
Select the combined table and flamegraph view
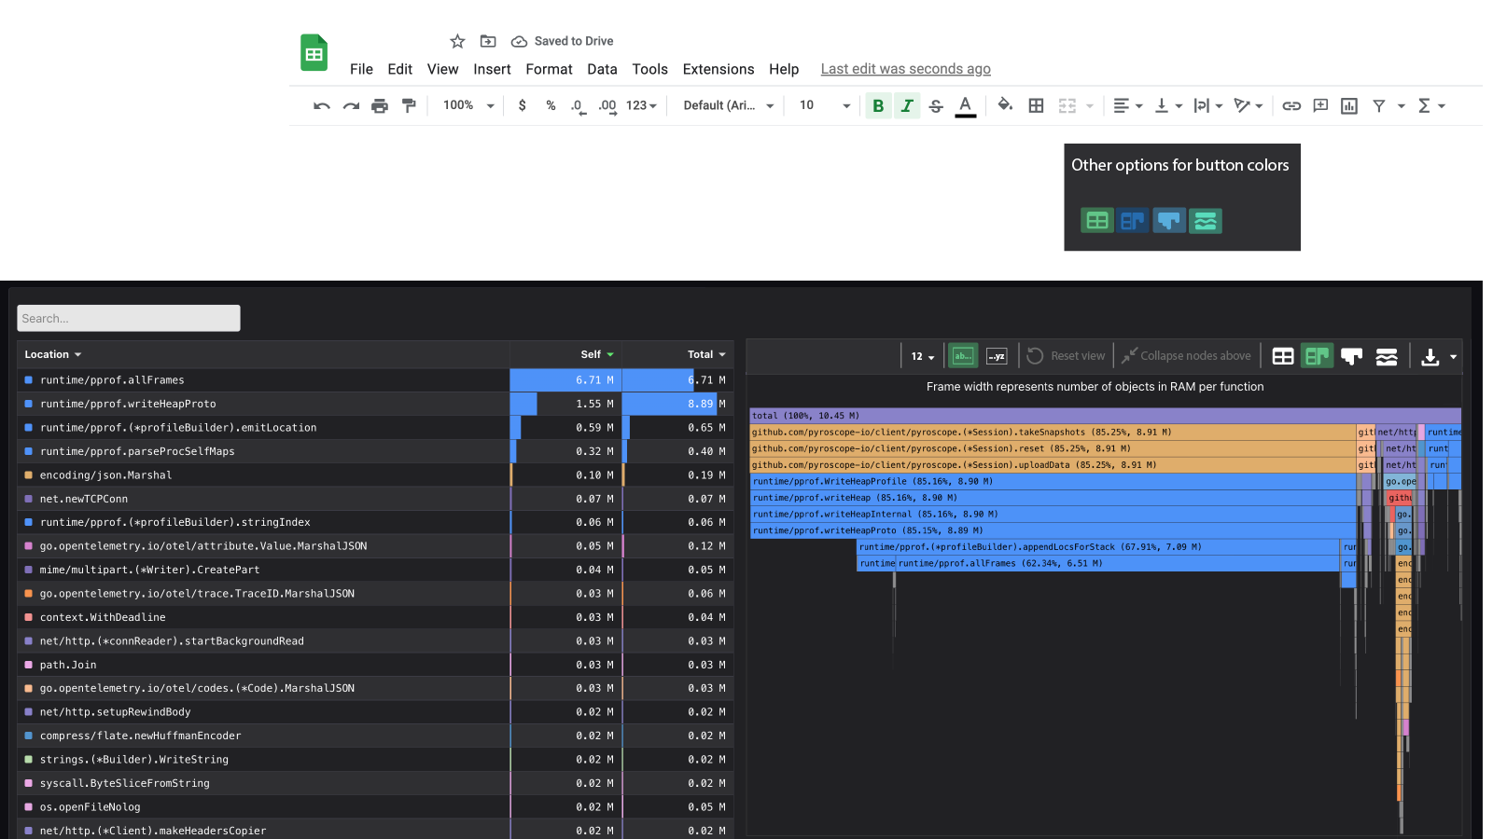tap(1317, 355)
